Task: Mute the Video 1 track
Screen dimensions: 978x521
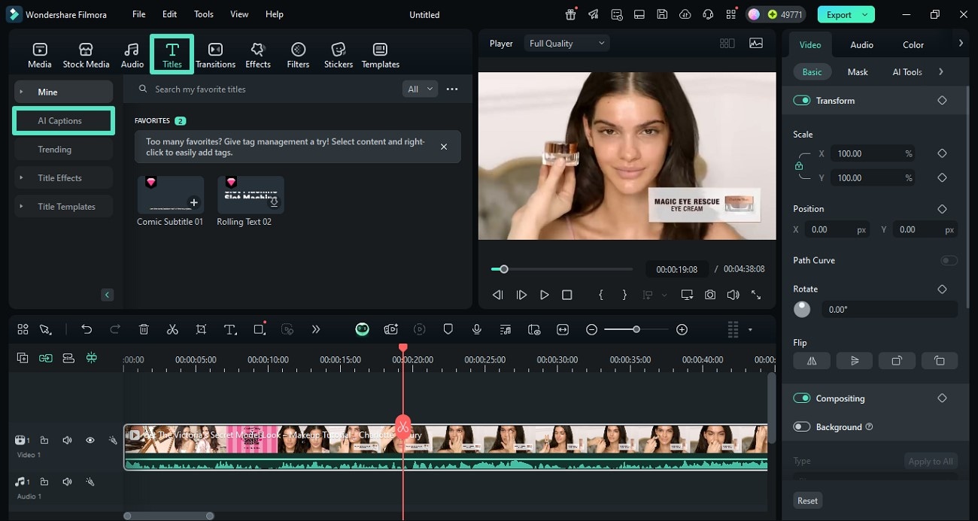Action: (67, 441)
